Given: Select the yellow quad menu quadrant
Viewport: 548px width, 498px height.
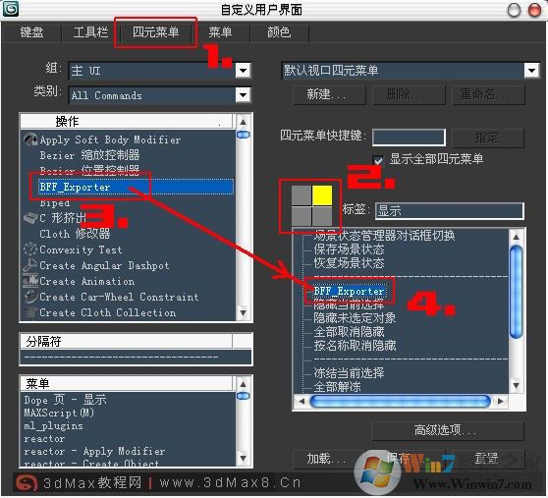Looking at the screenshot, I should [x=322, y=195].
